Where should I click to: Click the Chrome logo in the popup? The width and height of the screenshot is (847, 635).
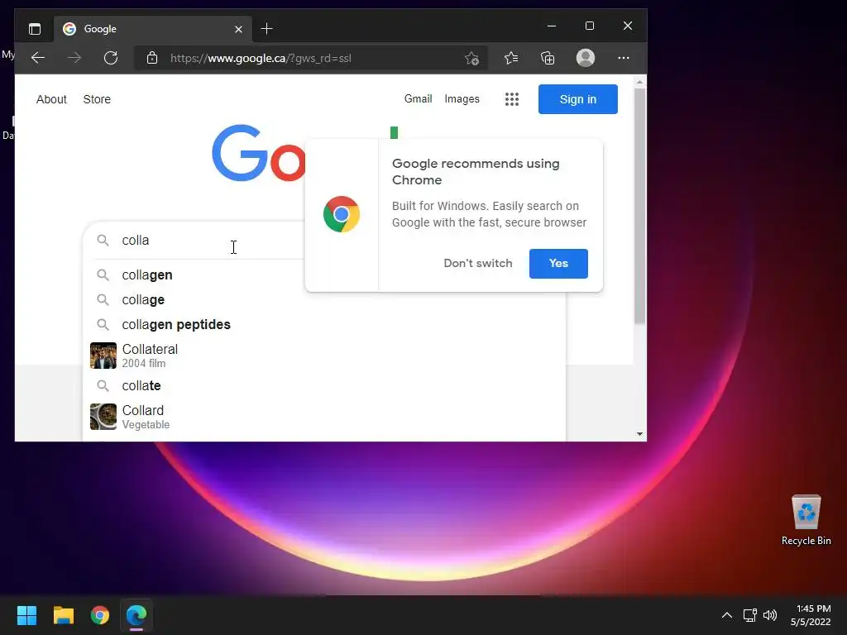click(x=342, y=214)
